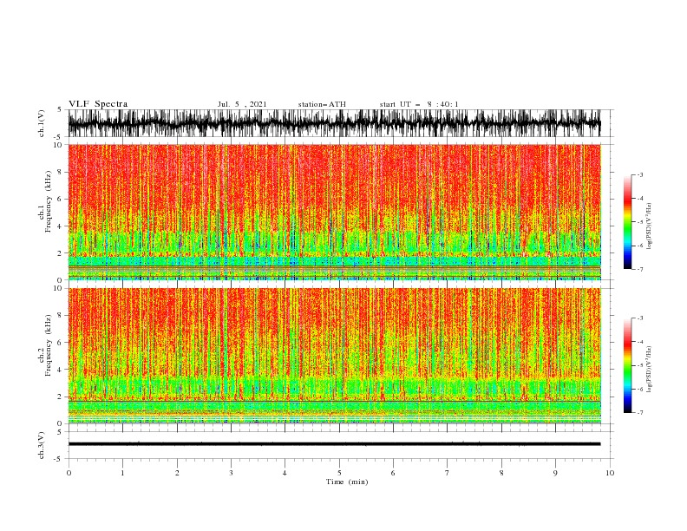The width and height of the screenshot is (687, 531).
Task: Click the "3" tick on time axis
Action: click(x=231, y=473)
